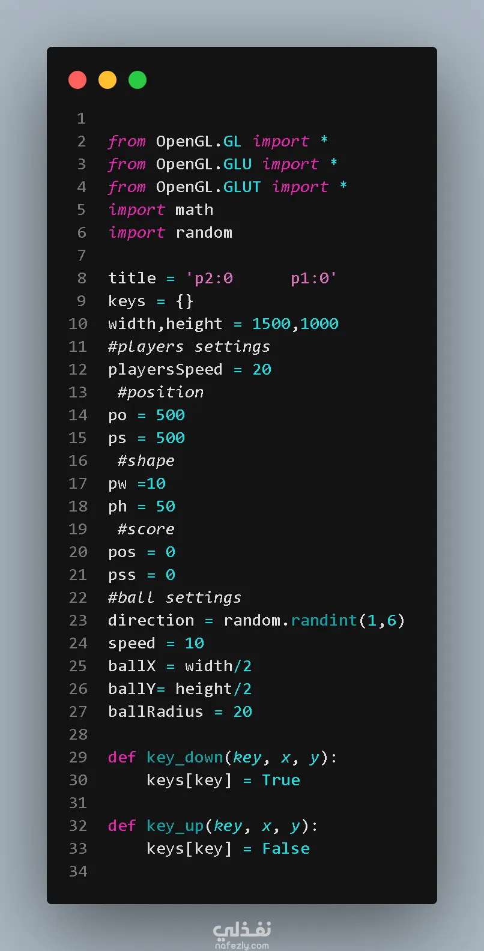The height and width of the screenshot is (951, 484).
Task: Click the green maximize dot
Action: [x=138, y=80]
